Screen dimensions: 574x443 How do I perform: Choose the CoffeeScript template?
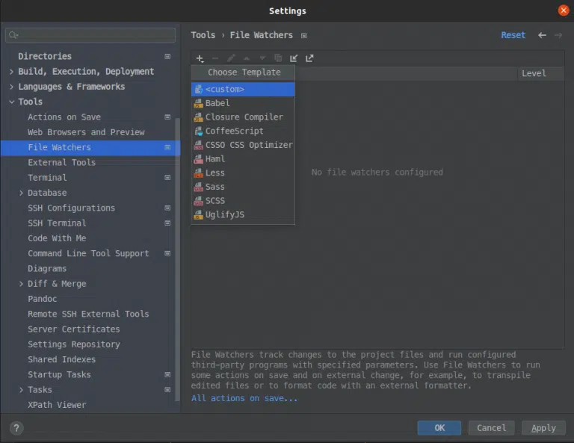(243, 131)
